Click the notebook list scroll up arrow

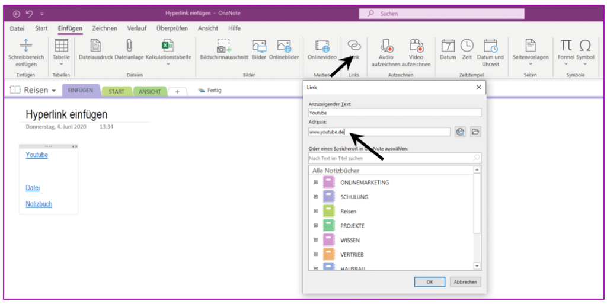coord(477,170)
